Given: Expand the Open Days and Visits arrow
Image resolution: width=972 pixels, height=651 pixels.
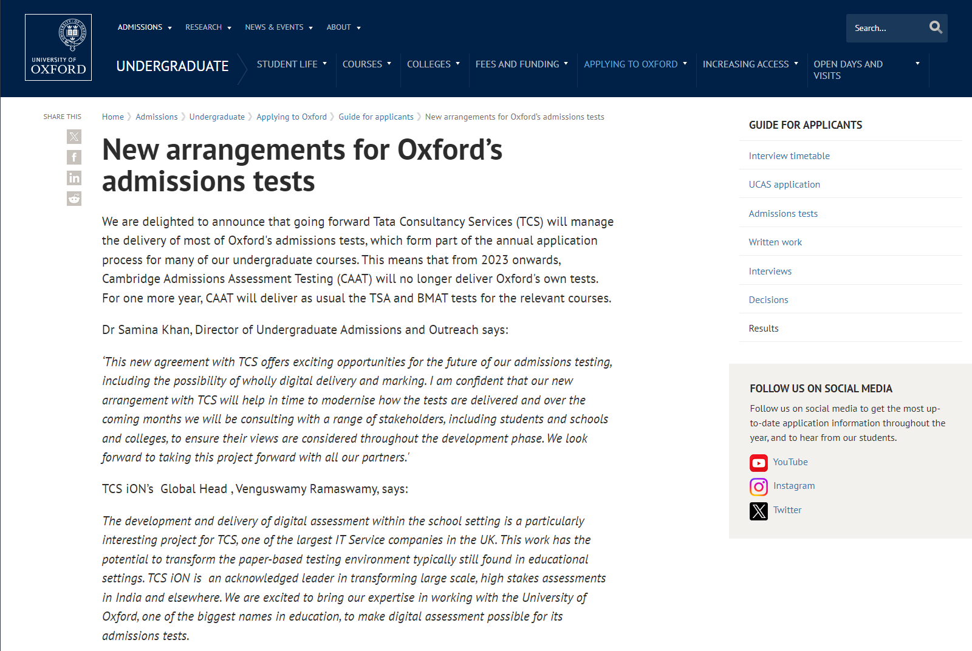Looking at the screenshot, I should pos(917,63).
